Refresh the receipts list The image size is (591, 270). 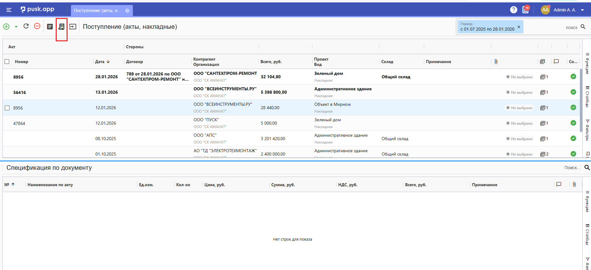pyautogui.click(x=26, y=26)
